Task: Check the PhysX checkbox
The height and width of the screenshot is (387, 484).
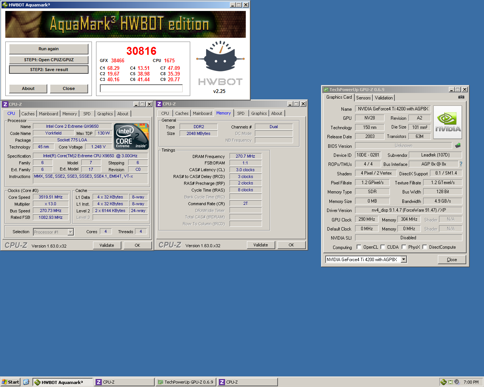Action: (x=404, y=247)
